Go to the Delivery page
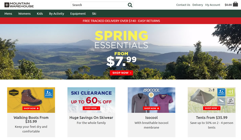This screenshot has width=241, height=140. tap(198, 5)
